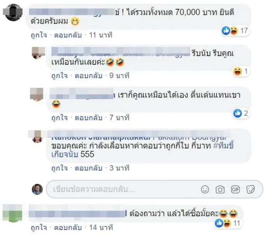Screen dimensions: 269x236
Task: Open the sticker picker in reply box
Action: pos(250,189)
